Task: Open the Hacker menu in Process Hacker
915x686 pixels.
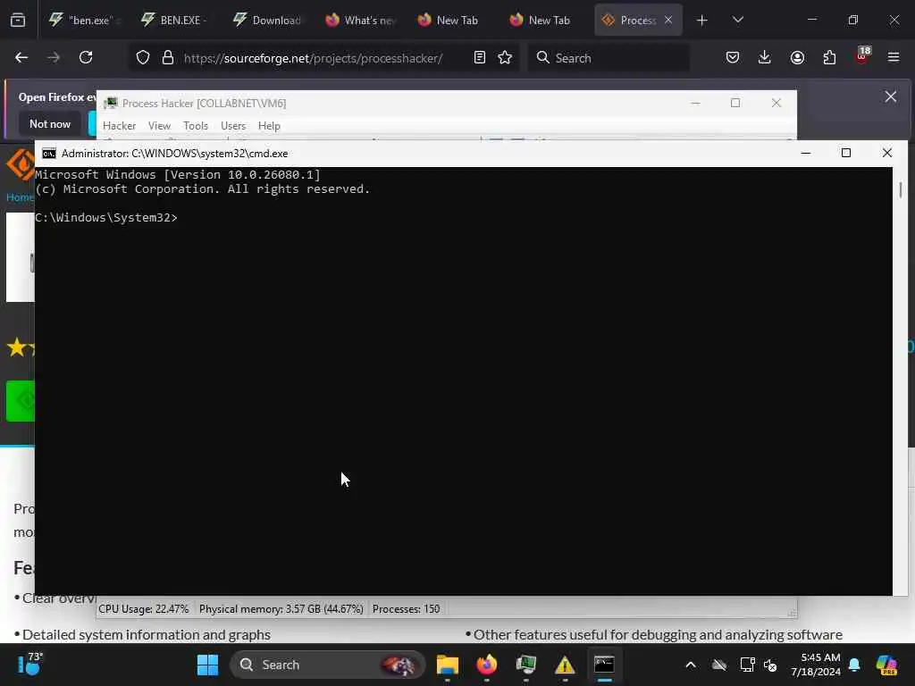Action: tap(119, 126)
